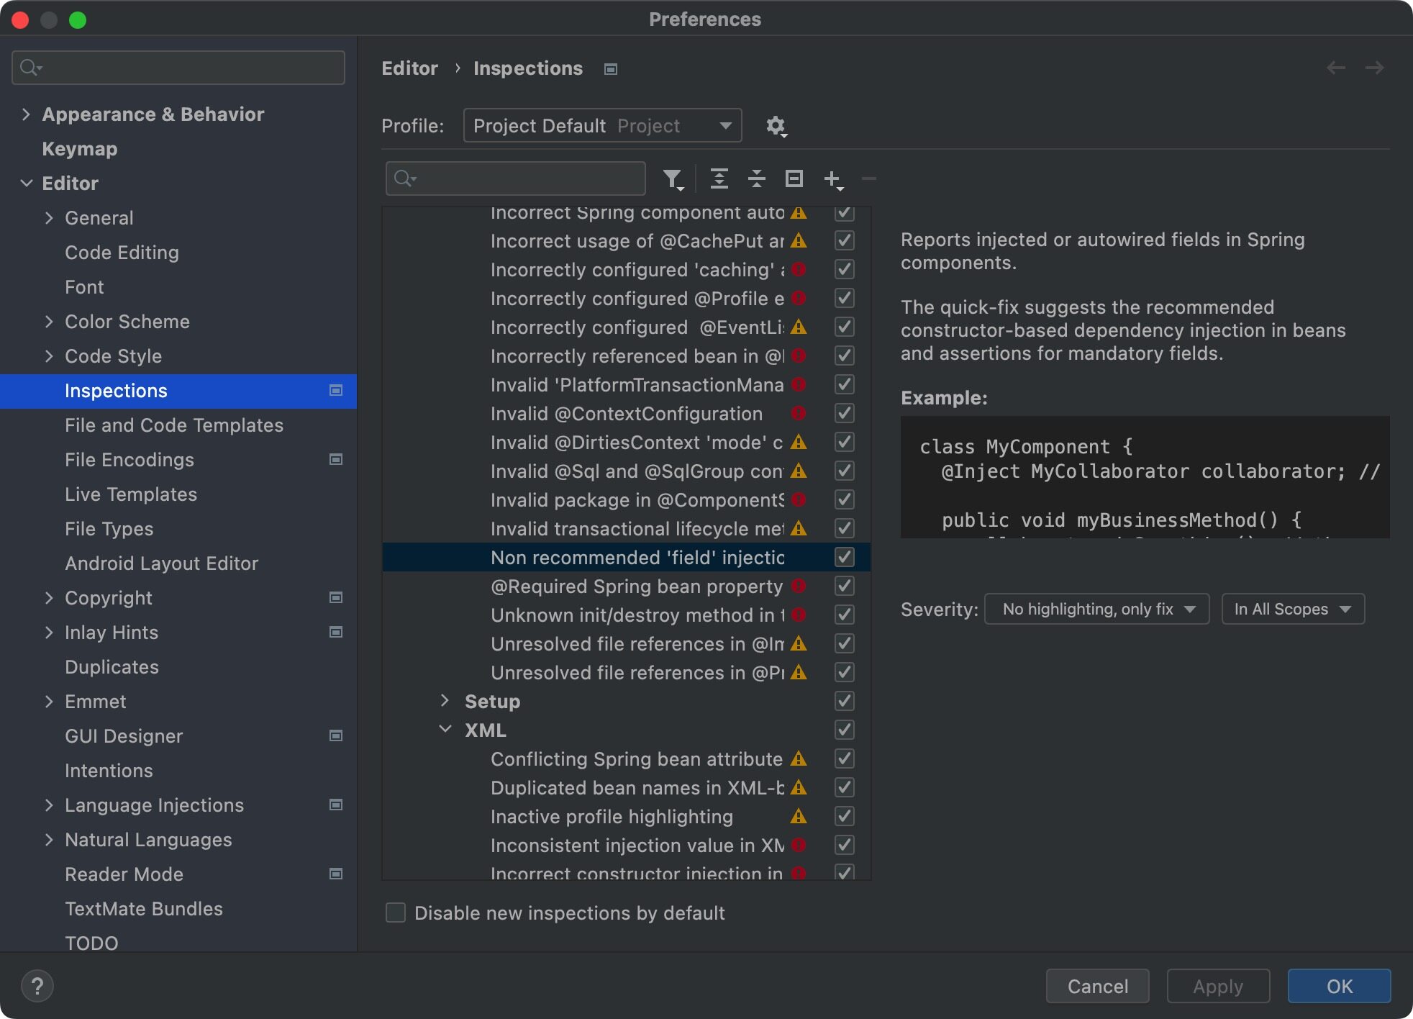Select File and Code Templates settings

pos(173,425)
